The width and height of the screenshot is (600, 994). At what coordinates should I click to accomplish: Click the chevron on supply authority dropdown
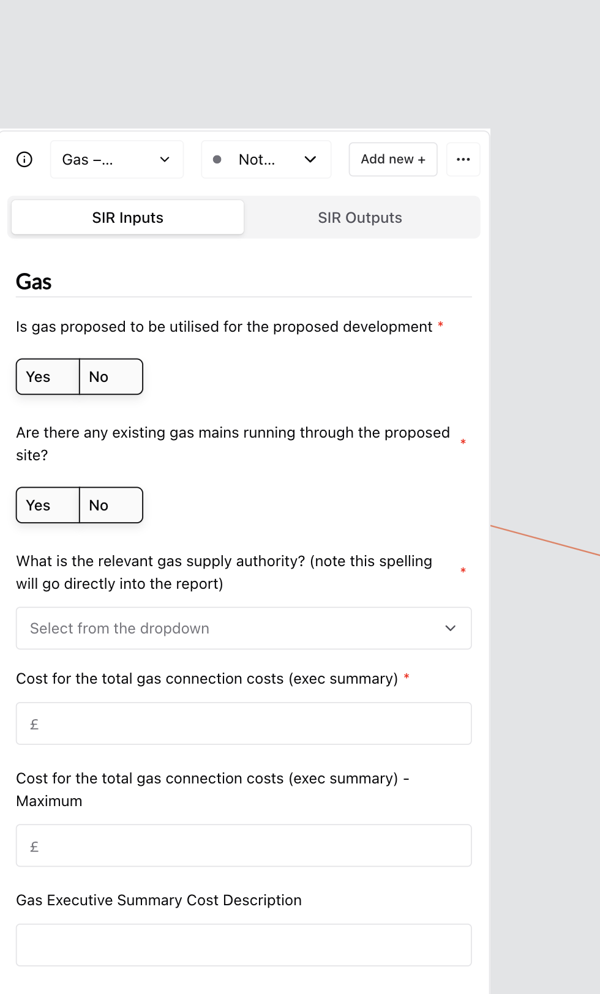point(451,628)
